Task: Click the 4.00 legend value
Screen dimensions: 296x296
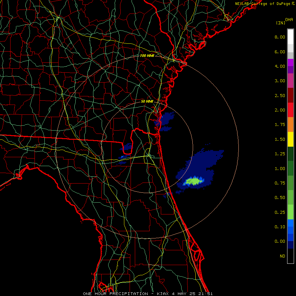Action: click(x=280, y=66)
